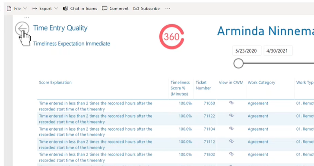This screenshot has width=314, height=166.
Task: Open CWM link for ticket 71122
Action: click(232, 116)
